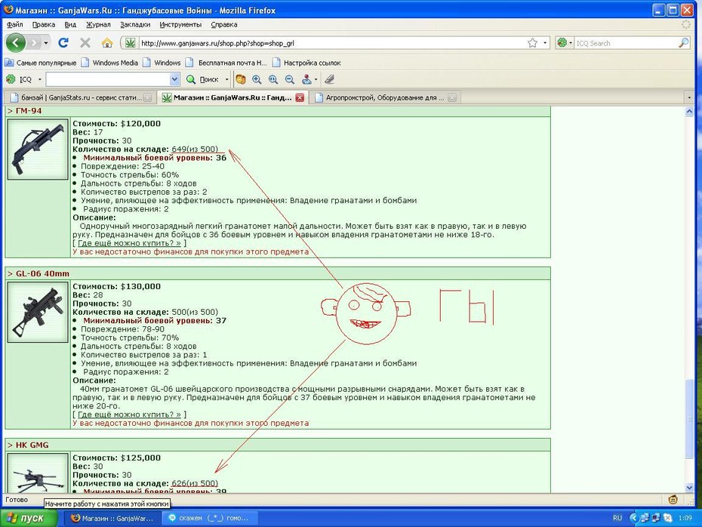Click the cannabis leaf site icon in address bar

tap(131, 43)
